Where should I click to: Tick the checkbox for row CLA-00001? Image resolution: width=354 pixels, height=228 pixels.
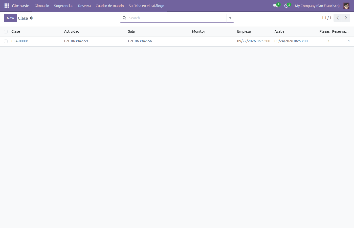[x=6, y=41]
